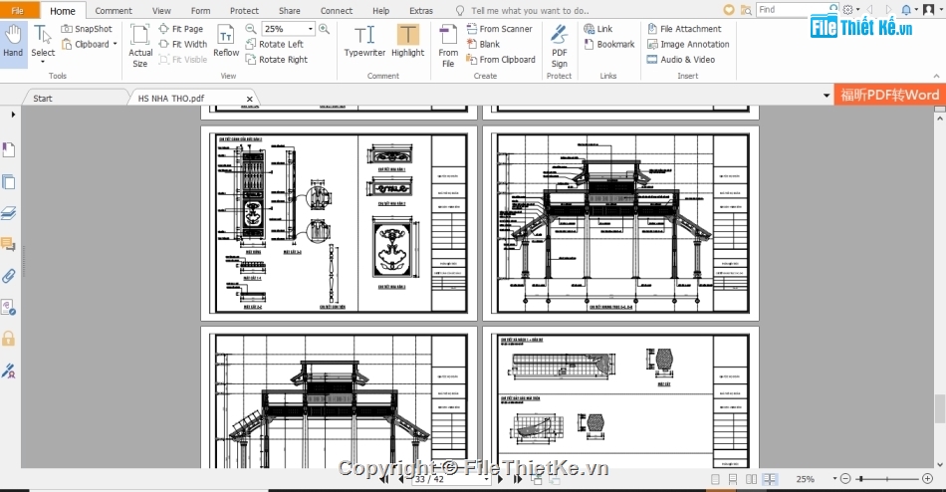Viewport: 946px width, 492px height.
Task: Click the zoom out magnifier icon
Action: point(251,28)
